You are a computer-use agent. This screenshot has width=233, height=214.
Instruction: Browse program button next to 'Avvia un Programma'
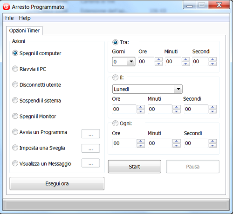pos(91,134)
